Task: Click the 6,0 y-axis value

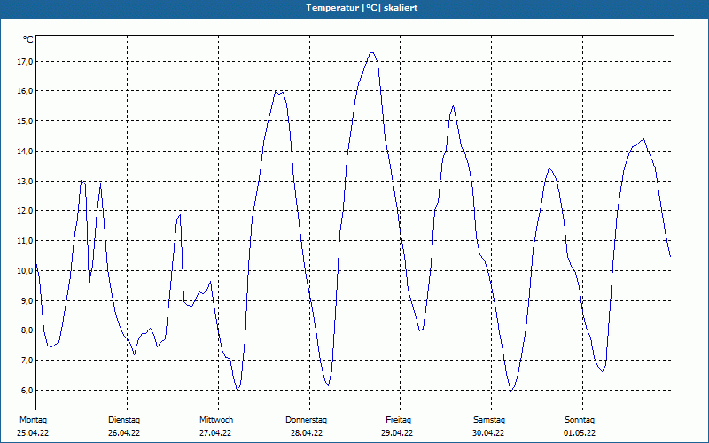Action: pos(27,390)
